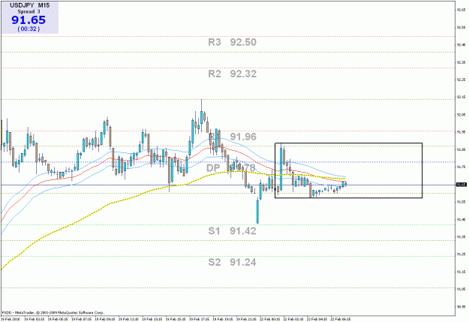Click the long bullish candle that bottoms near S1

coord(257,211)
